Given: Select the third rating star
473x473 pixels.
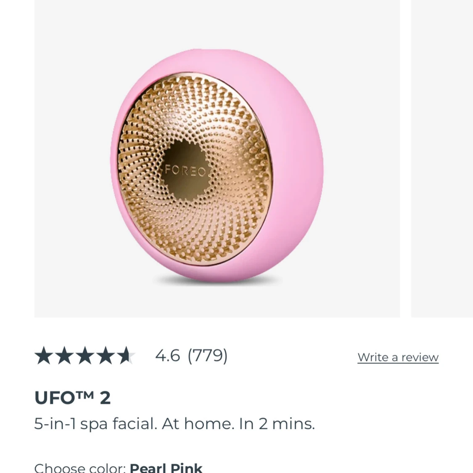Looking at the screenshot, I should pyautogui.click(x=85, y=355).
